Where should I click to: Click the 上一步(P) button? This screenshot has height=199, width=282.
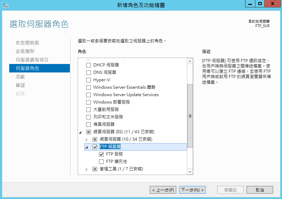tap(163, 190)
